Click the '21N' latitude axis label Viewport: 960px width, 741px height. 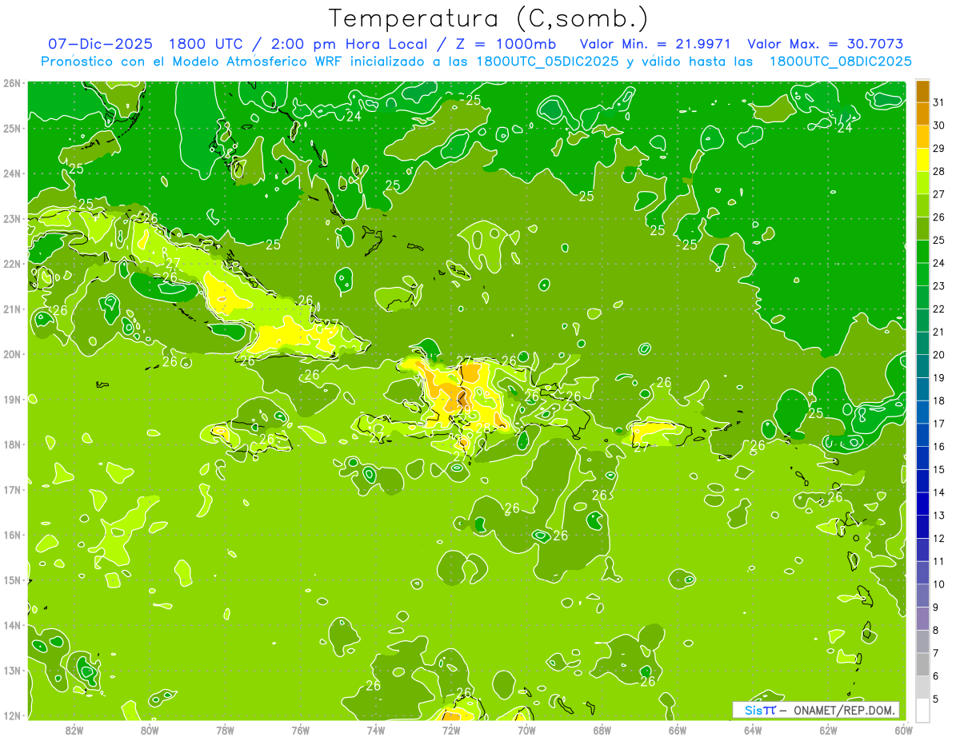(12, 309)
